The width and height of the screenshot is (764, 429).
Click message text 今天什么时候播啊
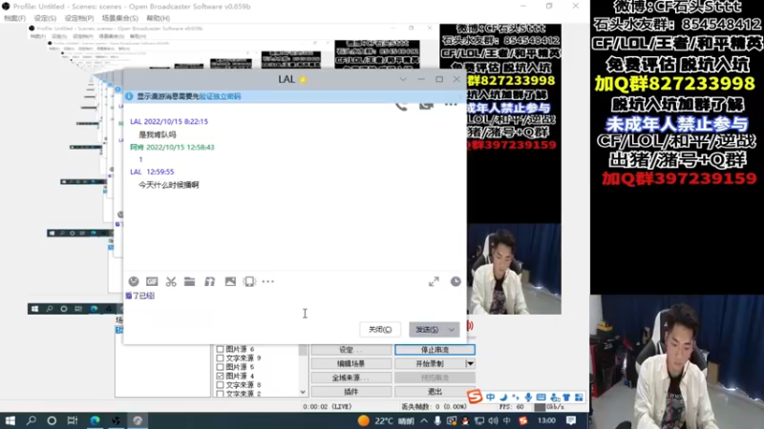[x=169, y=185]
